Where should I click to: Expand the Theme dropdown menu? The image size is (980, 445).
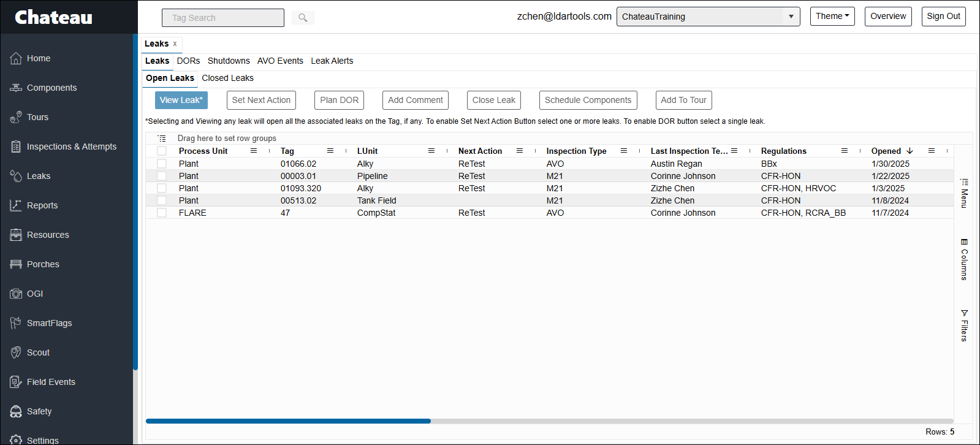point(832,17)
